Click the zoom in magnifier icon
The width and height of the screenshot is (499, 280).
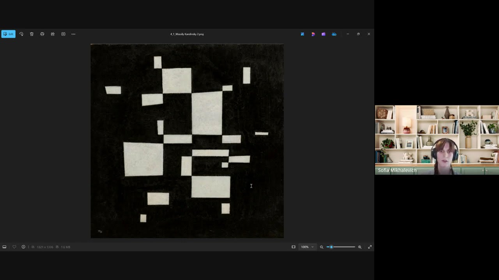point(360,247)
